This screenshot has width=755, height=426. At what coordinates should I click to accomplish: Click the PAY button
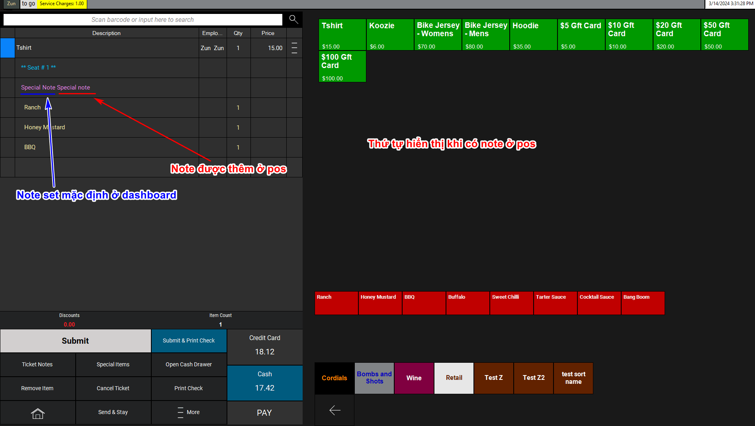coord(264,413)
